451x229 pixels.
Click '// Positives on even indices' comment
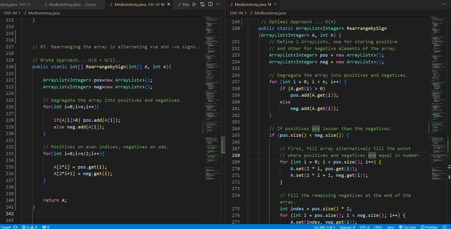(x=106, y=147)
